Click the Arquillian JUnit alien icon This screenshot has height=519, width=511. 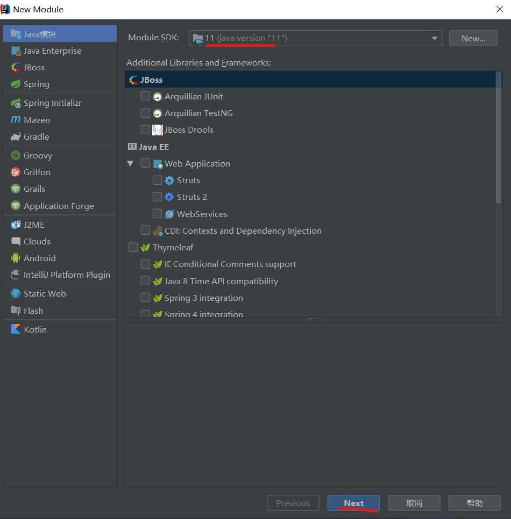(x=158, y=97)
